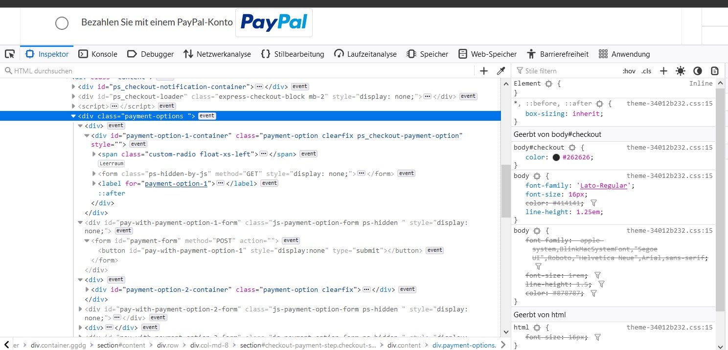Click the selector highlight icon for html rule
Screen dimensions: 728x350
click(537, 328)
